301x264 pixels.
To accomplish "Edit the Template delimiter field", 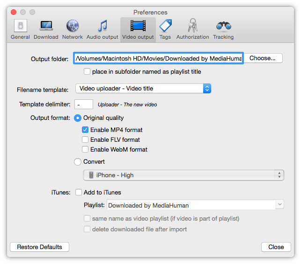I will tap(84, 104).
